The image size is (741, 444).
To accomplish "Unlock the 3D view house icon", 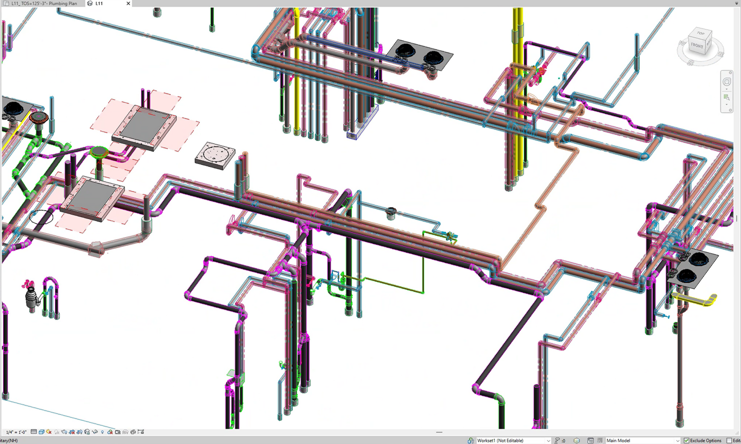I will point(87,432).
